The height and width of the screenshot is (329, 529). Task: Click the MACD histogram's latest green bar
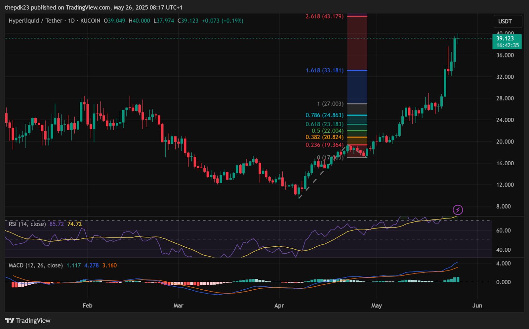(x=457, y=279)
